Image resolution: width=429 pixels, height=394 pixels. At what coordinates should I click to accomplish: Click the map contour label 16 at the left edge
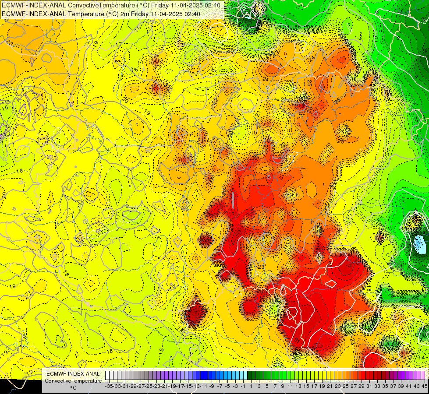[5, 107]
